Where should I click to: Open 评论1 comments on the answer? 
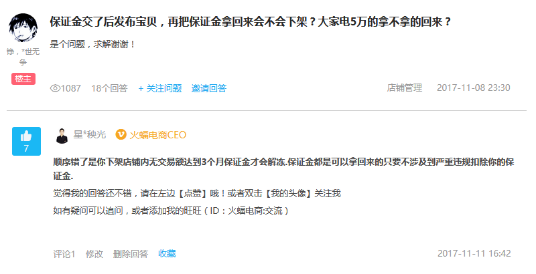64,254
